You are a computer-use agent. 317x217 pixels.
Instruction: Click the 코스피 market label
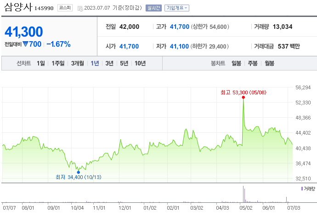pos(65,8)
